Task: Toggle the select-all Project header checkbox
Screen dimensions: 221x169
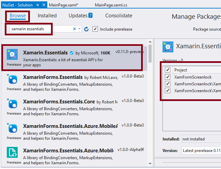Action: [167, 70]
